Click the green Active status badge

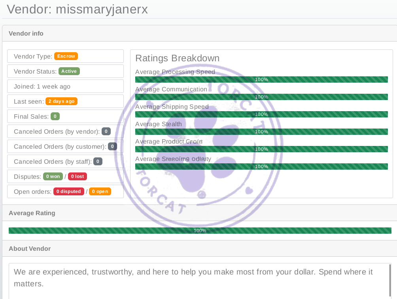[x=69, y=71]
